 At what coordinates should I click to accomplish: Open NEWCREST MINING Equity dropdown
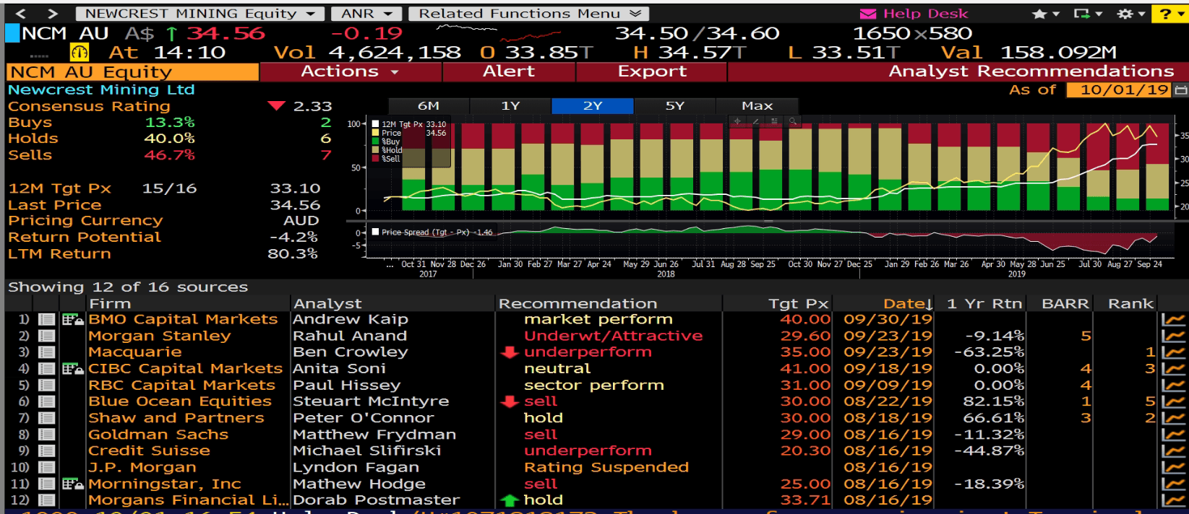199,14
